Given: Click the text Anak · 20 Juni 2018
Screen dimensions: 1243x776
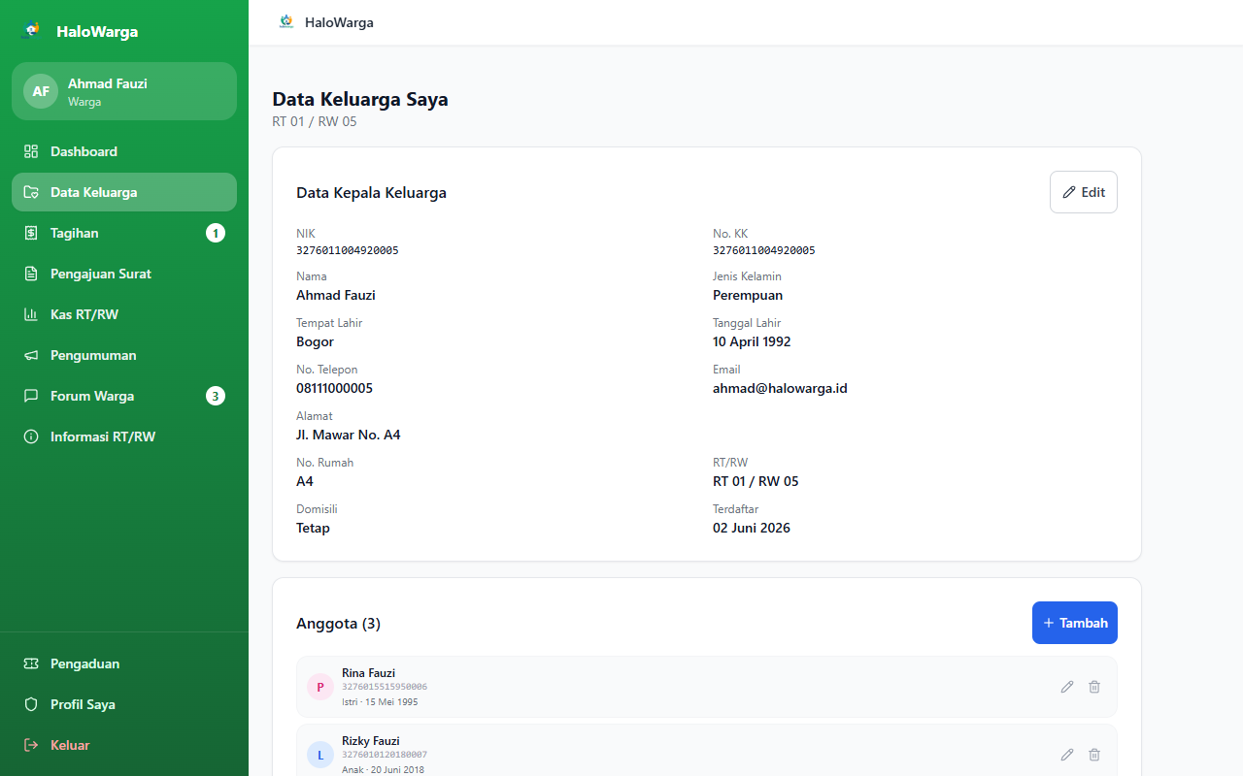Looking at the screenshot, I should tap(383, 769).
